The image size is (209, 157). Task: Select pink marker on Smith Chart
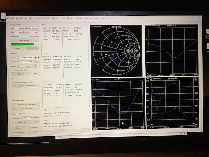[x=106, y=55]
